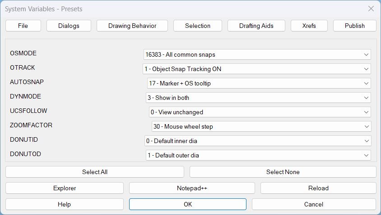Click the Select All button

coord(95,172)
